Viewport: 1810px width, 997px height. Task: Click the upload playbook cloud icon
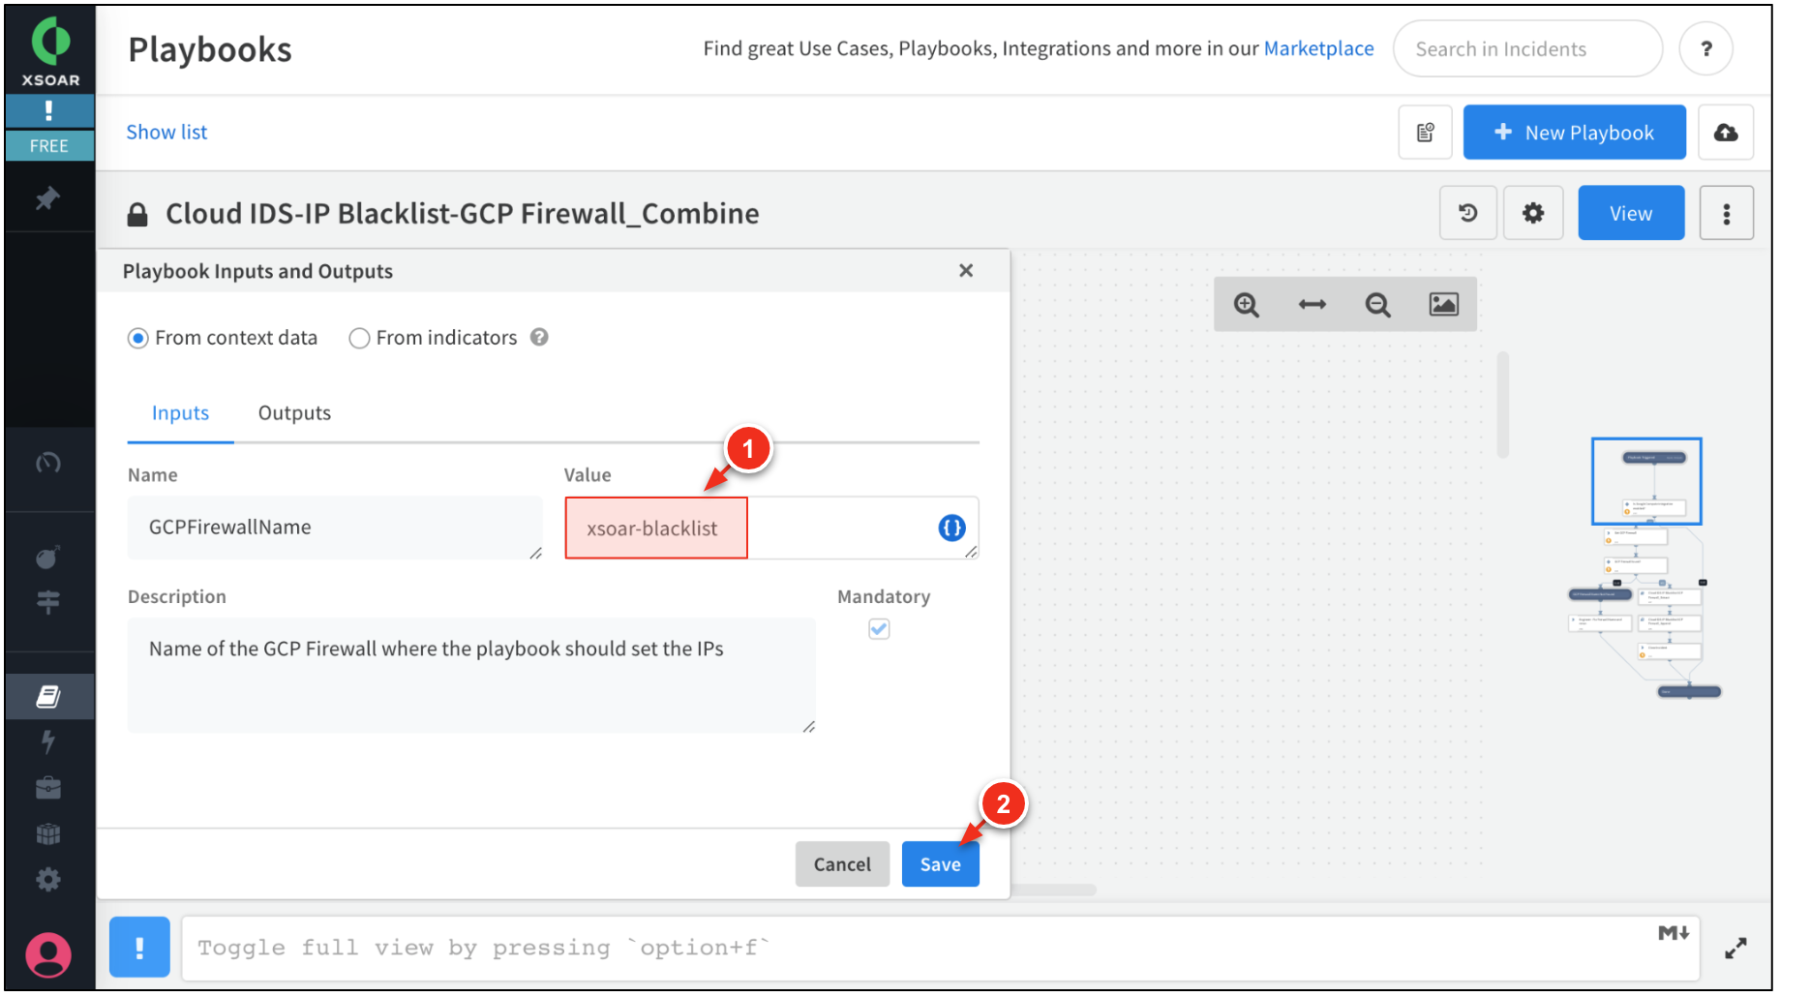(1725, 133)
